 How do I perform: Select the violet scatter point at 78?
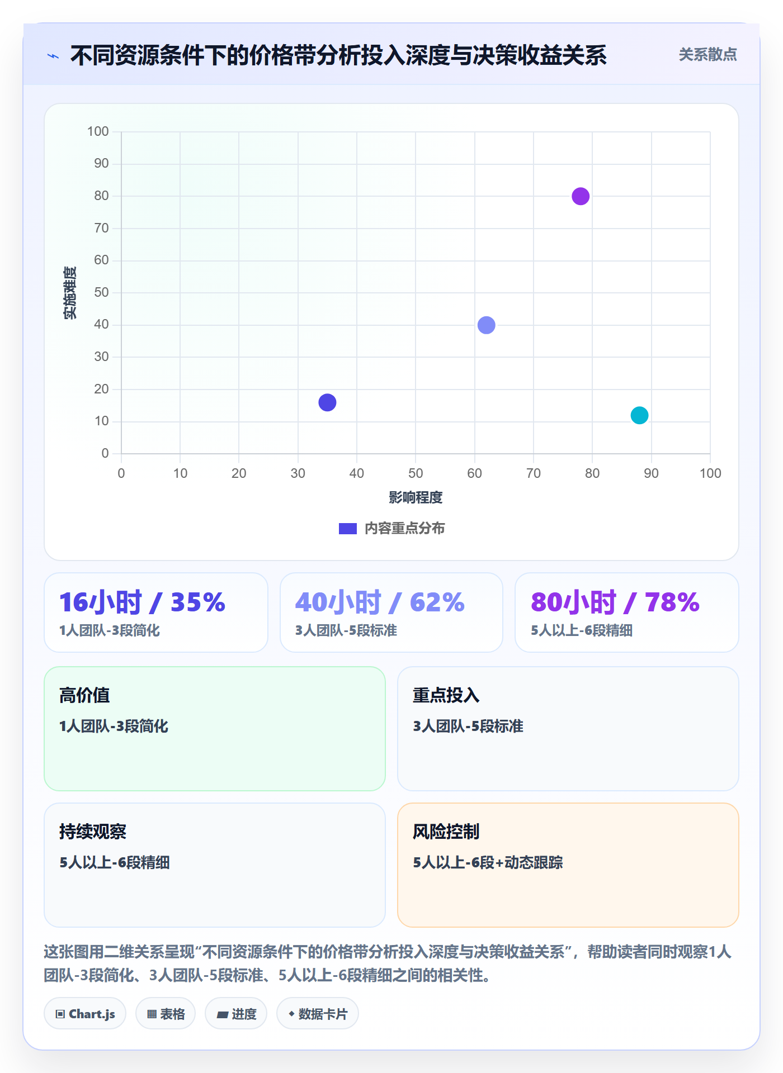(x=581, y=196)
